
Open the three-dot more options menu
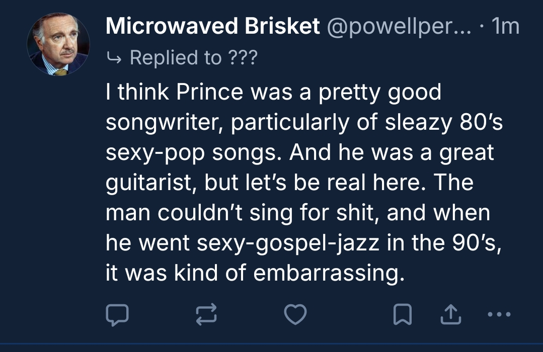[499, 314]
